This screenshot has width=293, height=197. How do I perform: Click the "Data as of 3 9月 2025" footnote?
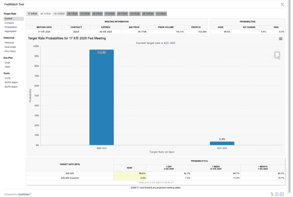click(156, 183)
